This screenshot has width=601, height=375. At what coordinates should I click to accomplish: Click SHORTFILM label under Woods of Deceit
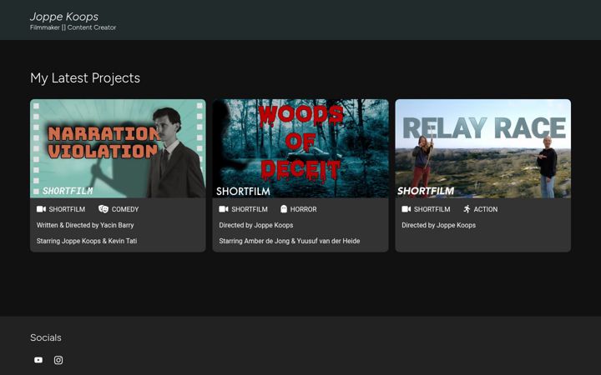point(250,209)
